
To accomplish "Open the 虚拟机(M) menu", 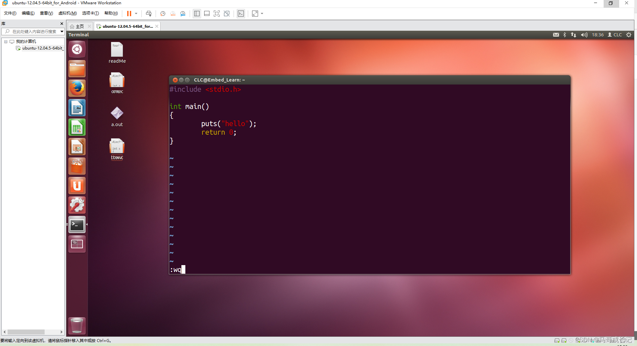I will (x=67, y=13).
